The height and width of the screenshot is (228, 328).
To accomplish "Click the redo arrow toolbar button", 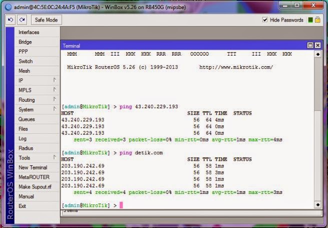I will [x=22, y=20].
